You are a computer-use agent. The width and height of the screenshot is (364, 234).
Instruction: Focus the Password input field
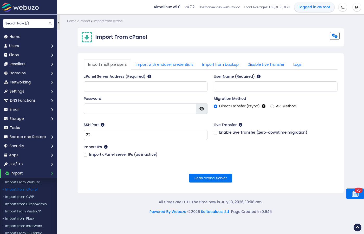pos(140,109)
